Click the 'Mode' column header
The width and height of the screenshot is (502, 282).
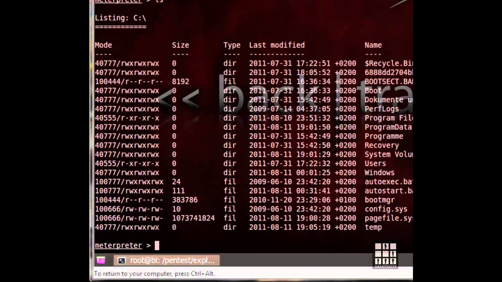pos(104,45)
